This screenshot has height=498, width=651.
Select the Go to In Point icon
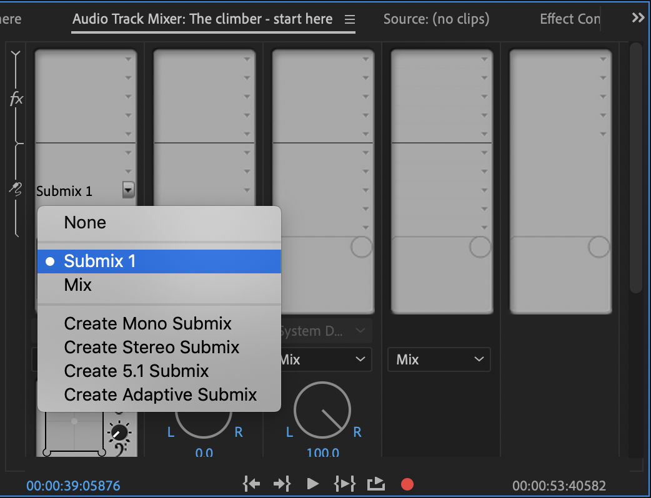(251, 483)
